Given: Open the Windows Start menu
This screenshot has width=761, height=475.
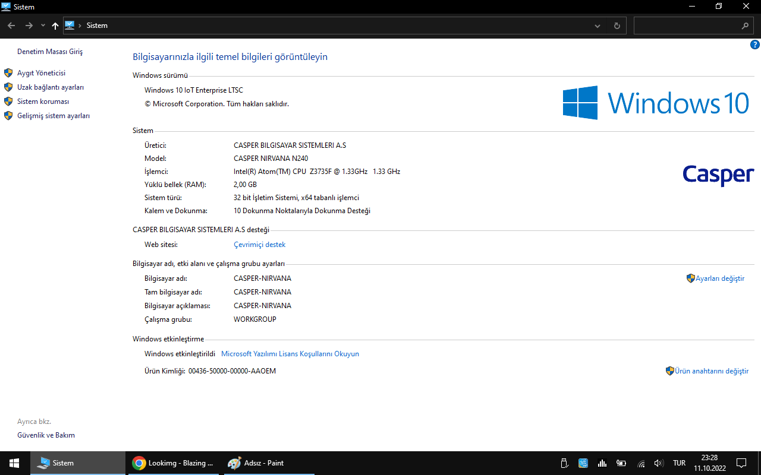Looking at the screenshot, I should tap(14, 463).
